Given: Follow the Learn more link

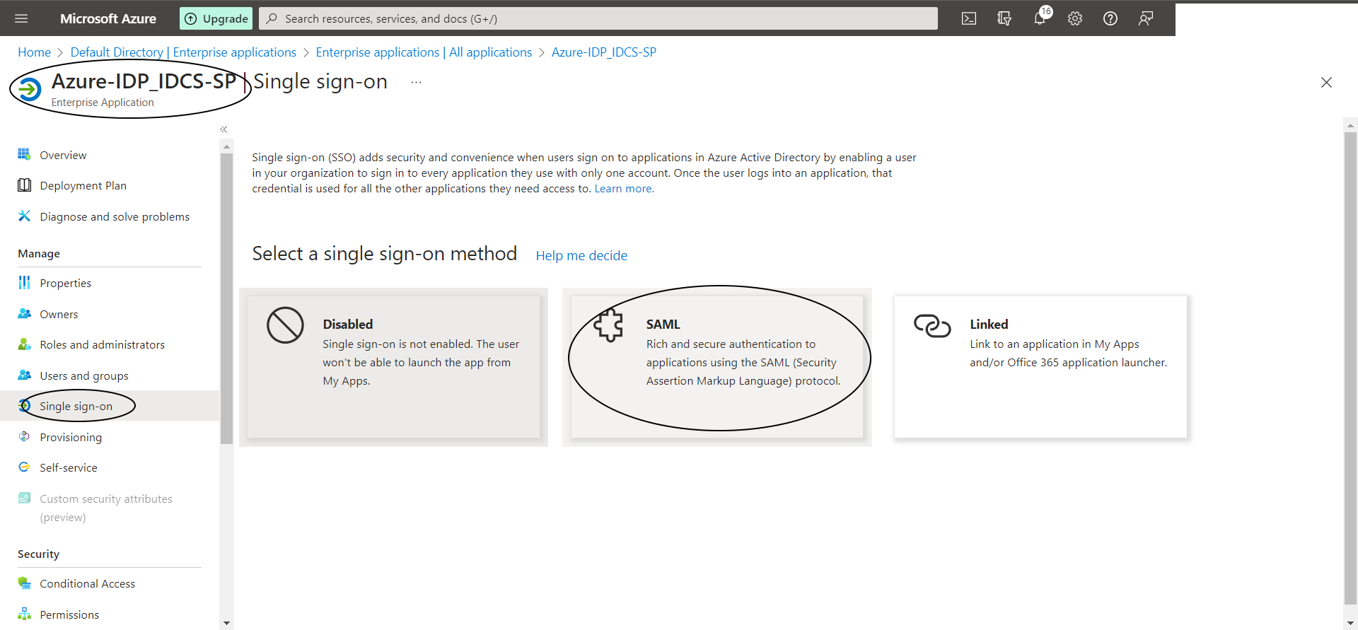Looking at the screenshot, I should coord(624,189).
